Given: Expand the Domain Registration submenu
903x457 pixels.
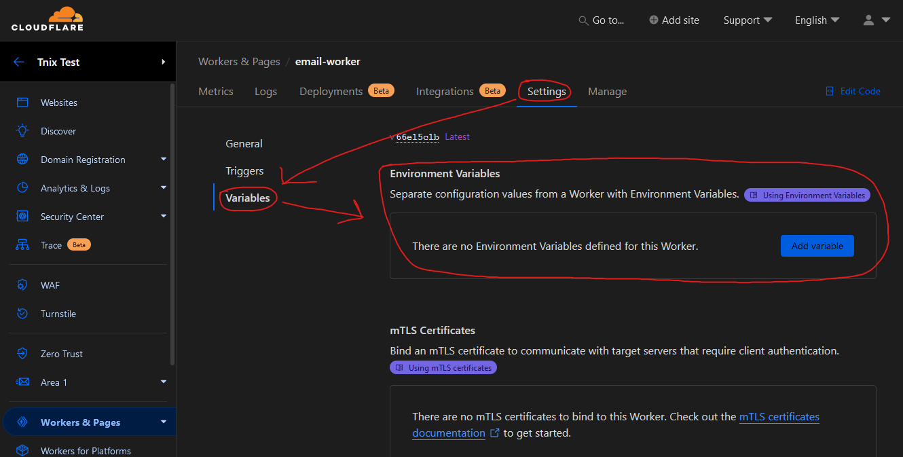Looking at the screenshot, I should pyautogui.click(x=163, y=160).
